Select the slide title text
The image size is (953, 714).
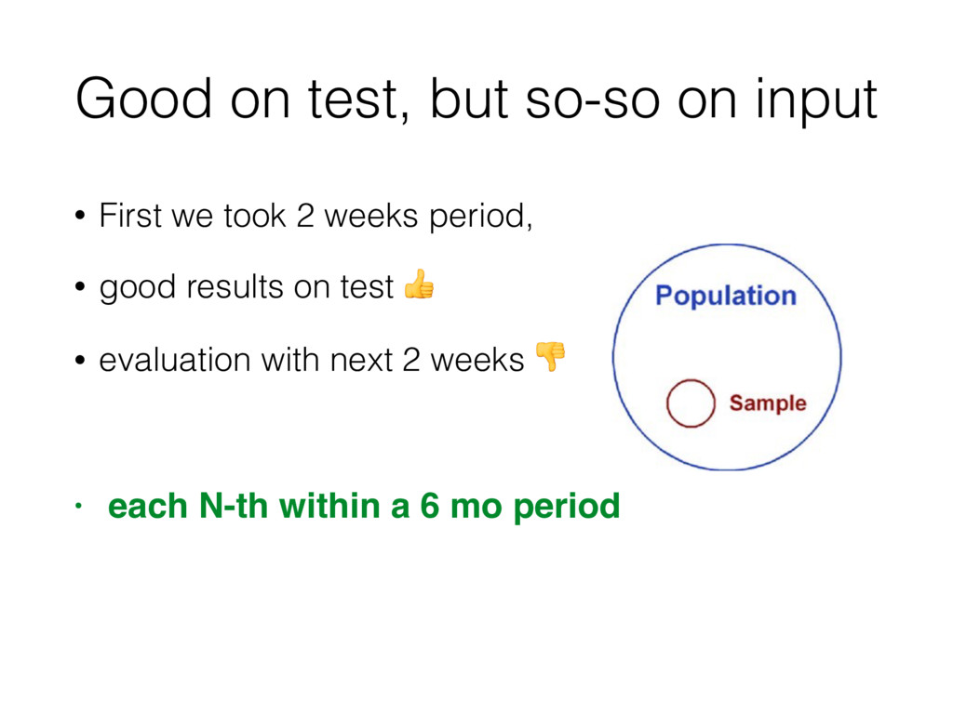tap(476, 99)
